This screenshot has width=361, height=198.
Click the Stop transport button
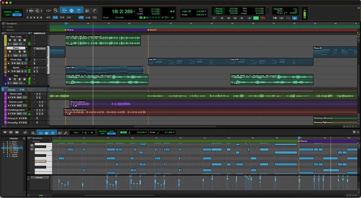249,18
